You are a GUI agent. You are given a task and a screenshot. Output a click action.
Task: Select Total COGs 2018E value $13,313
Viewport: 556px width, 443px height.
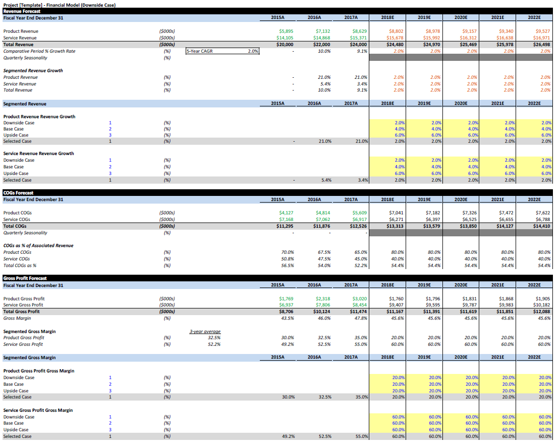tap(394, 226)
